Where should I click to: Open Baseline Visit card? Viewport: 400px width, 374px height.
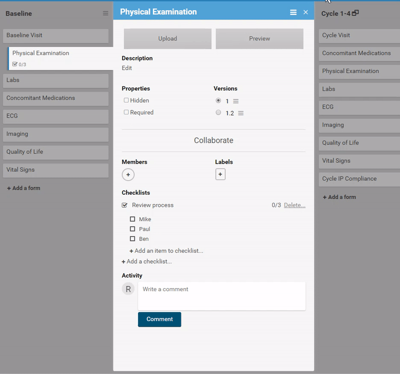[x=55, y=35]
